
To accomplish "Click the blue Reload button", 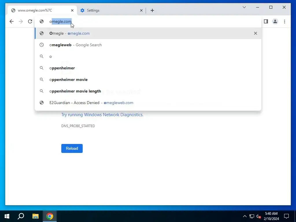I will (x=72, y=148).
